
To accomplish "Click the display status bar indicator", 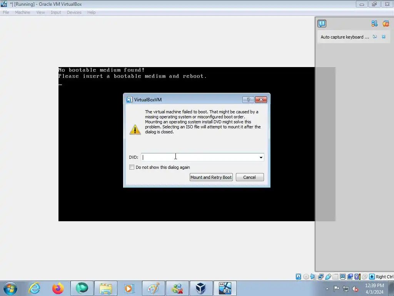I will click(342, 277).
